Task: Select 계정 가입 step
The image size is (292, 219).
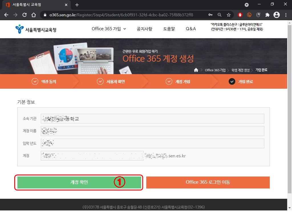Action: pos(178,82)
